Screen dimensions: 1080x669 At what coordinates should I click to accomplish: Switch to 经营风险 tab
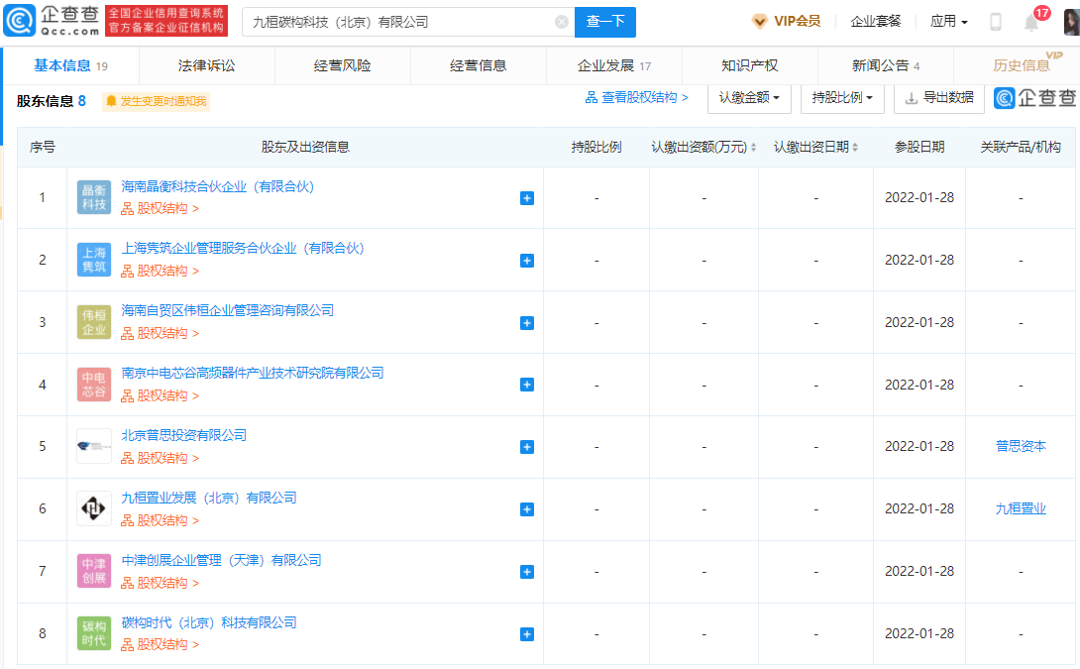(x=342, y=65)
